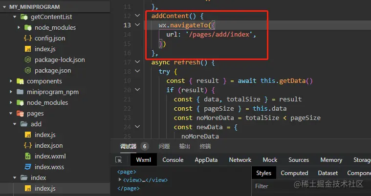Fold code at line 13 wx.navigateTo
Image resolution: width=371 pixels, height=196 pixels.
click(x=137, y=25)
